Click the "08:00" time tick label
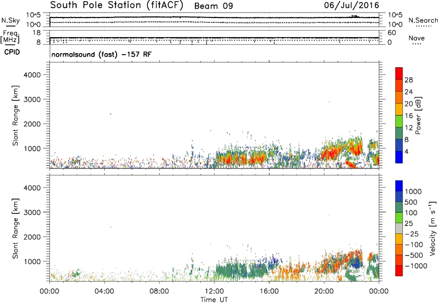438x303 pixels. click(159, 292)
